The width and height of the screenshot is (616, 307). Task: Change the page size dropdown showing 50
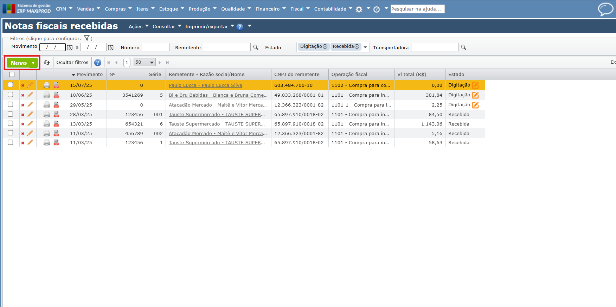(x=145, y=62)
